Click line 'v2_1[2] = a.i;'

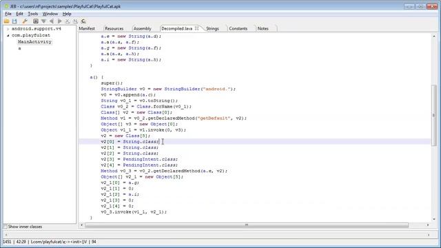(120, 194)
